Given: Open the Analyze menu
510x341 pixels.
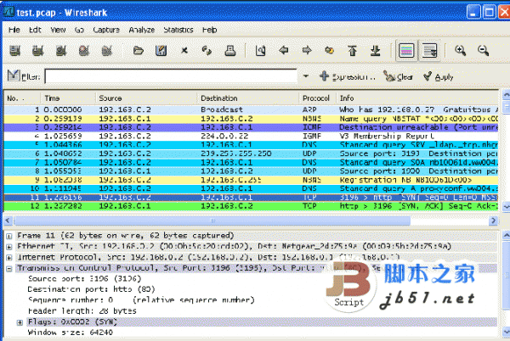Looking at the screenshot, I should pos(141,30).
